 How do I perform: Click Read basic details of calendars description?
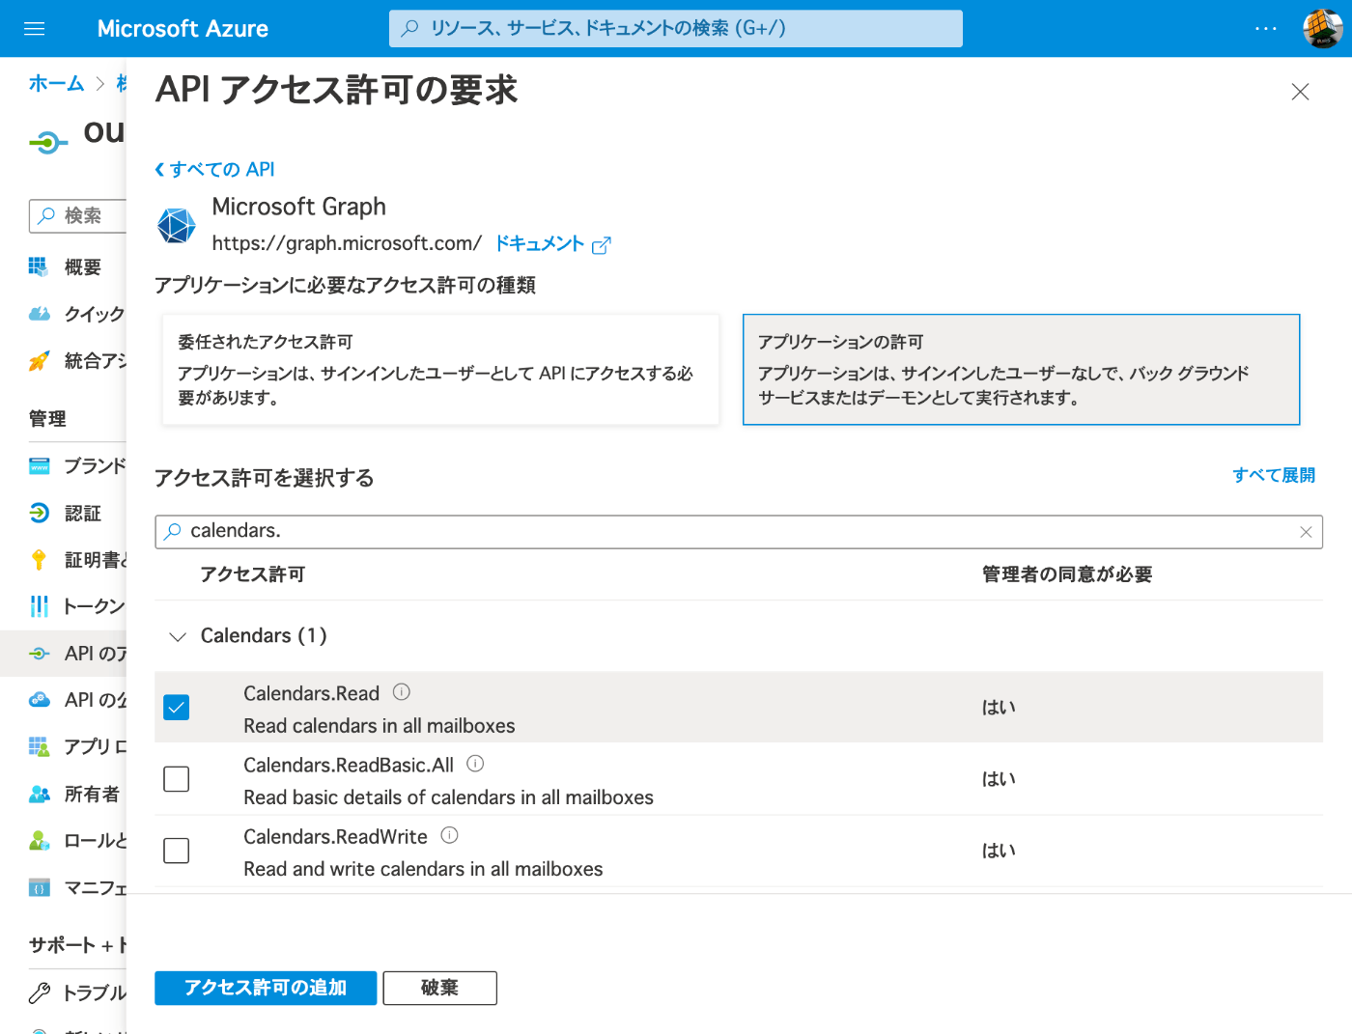coord(448,797)
